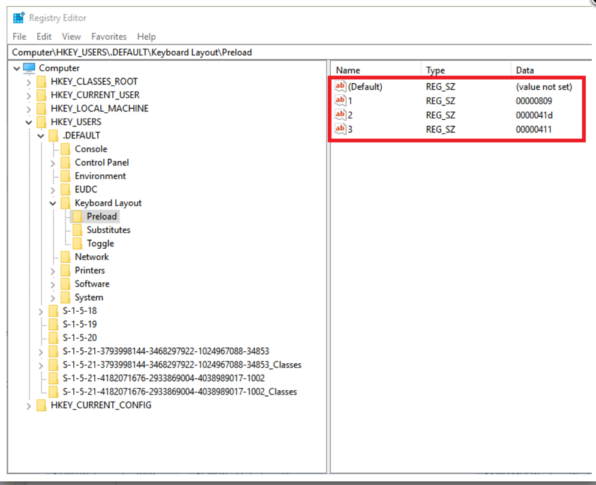
Task: Click the S-1-5-20 folder icon
Action: 53,338
